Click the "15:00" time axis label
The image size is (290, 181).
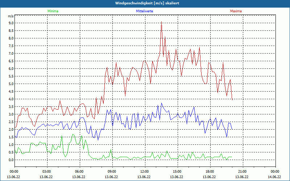pos(177,172)
